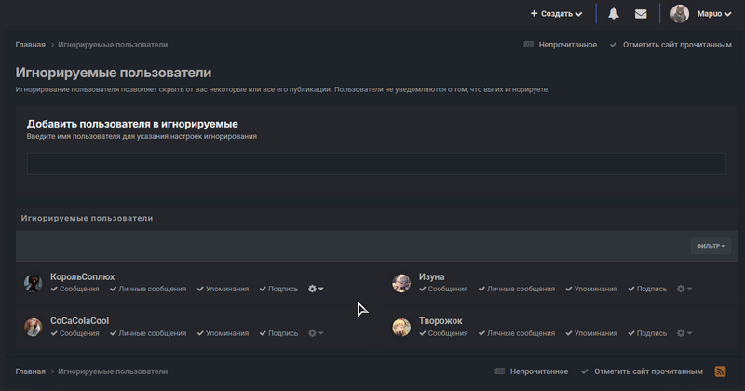Click the username input field for ignoring

pyautogui.click(x=376, y=164)
